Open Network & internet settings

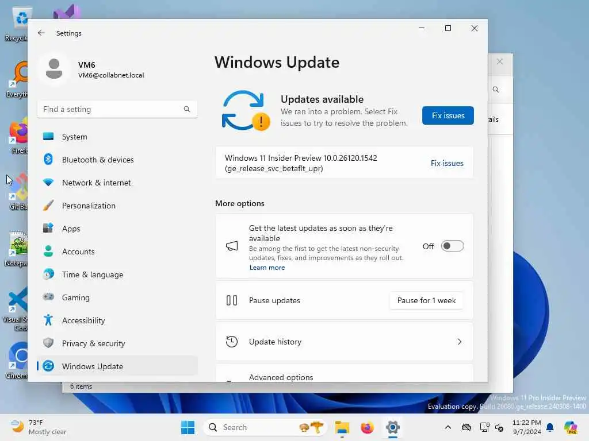117,183
